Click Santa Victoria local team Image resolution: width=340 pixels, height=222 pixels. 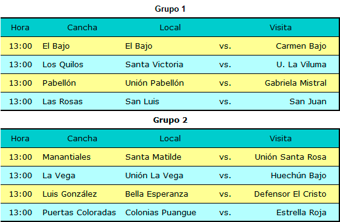154,65
